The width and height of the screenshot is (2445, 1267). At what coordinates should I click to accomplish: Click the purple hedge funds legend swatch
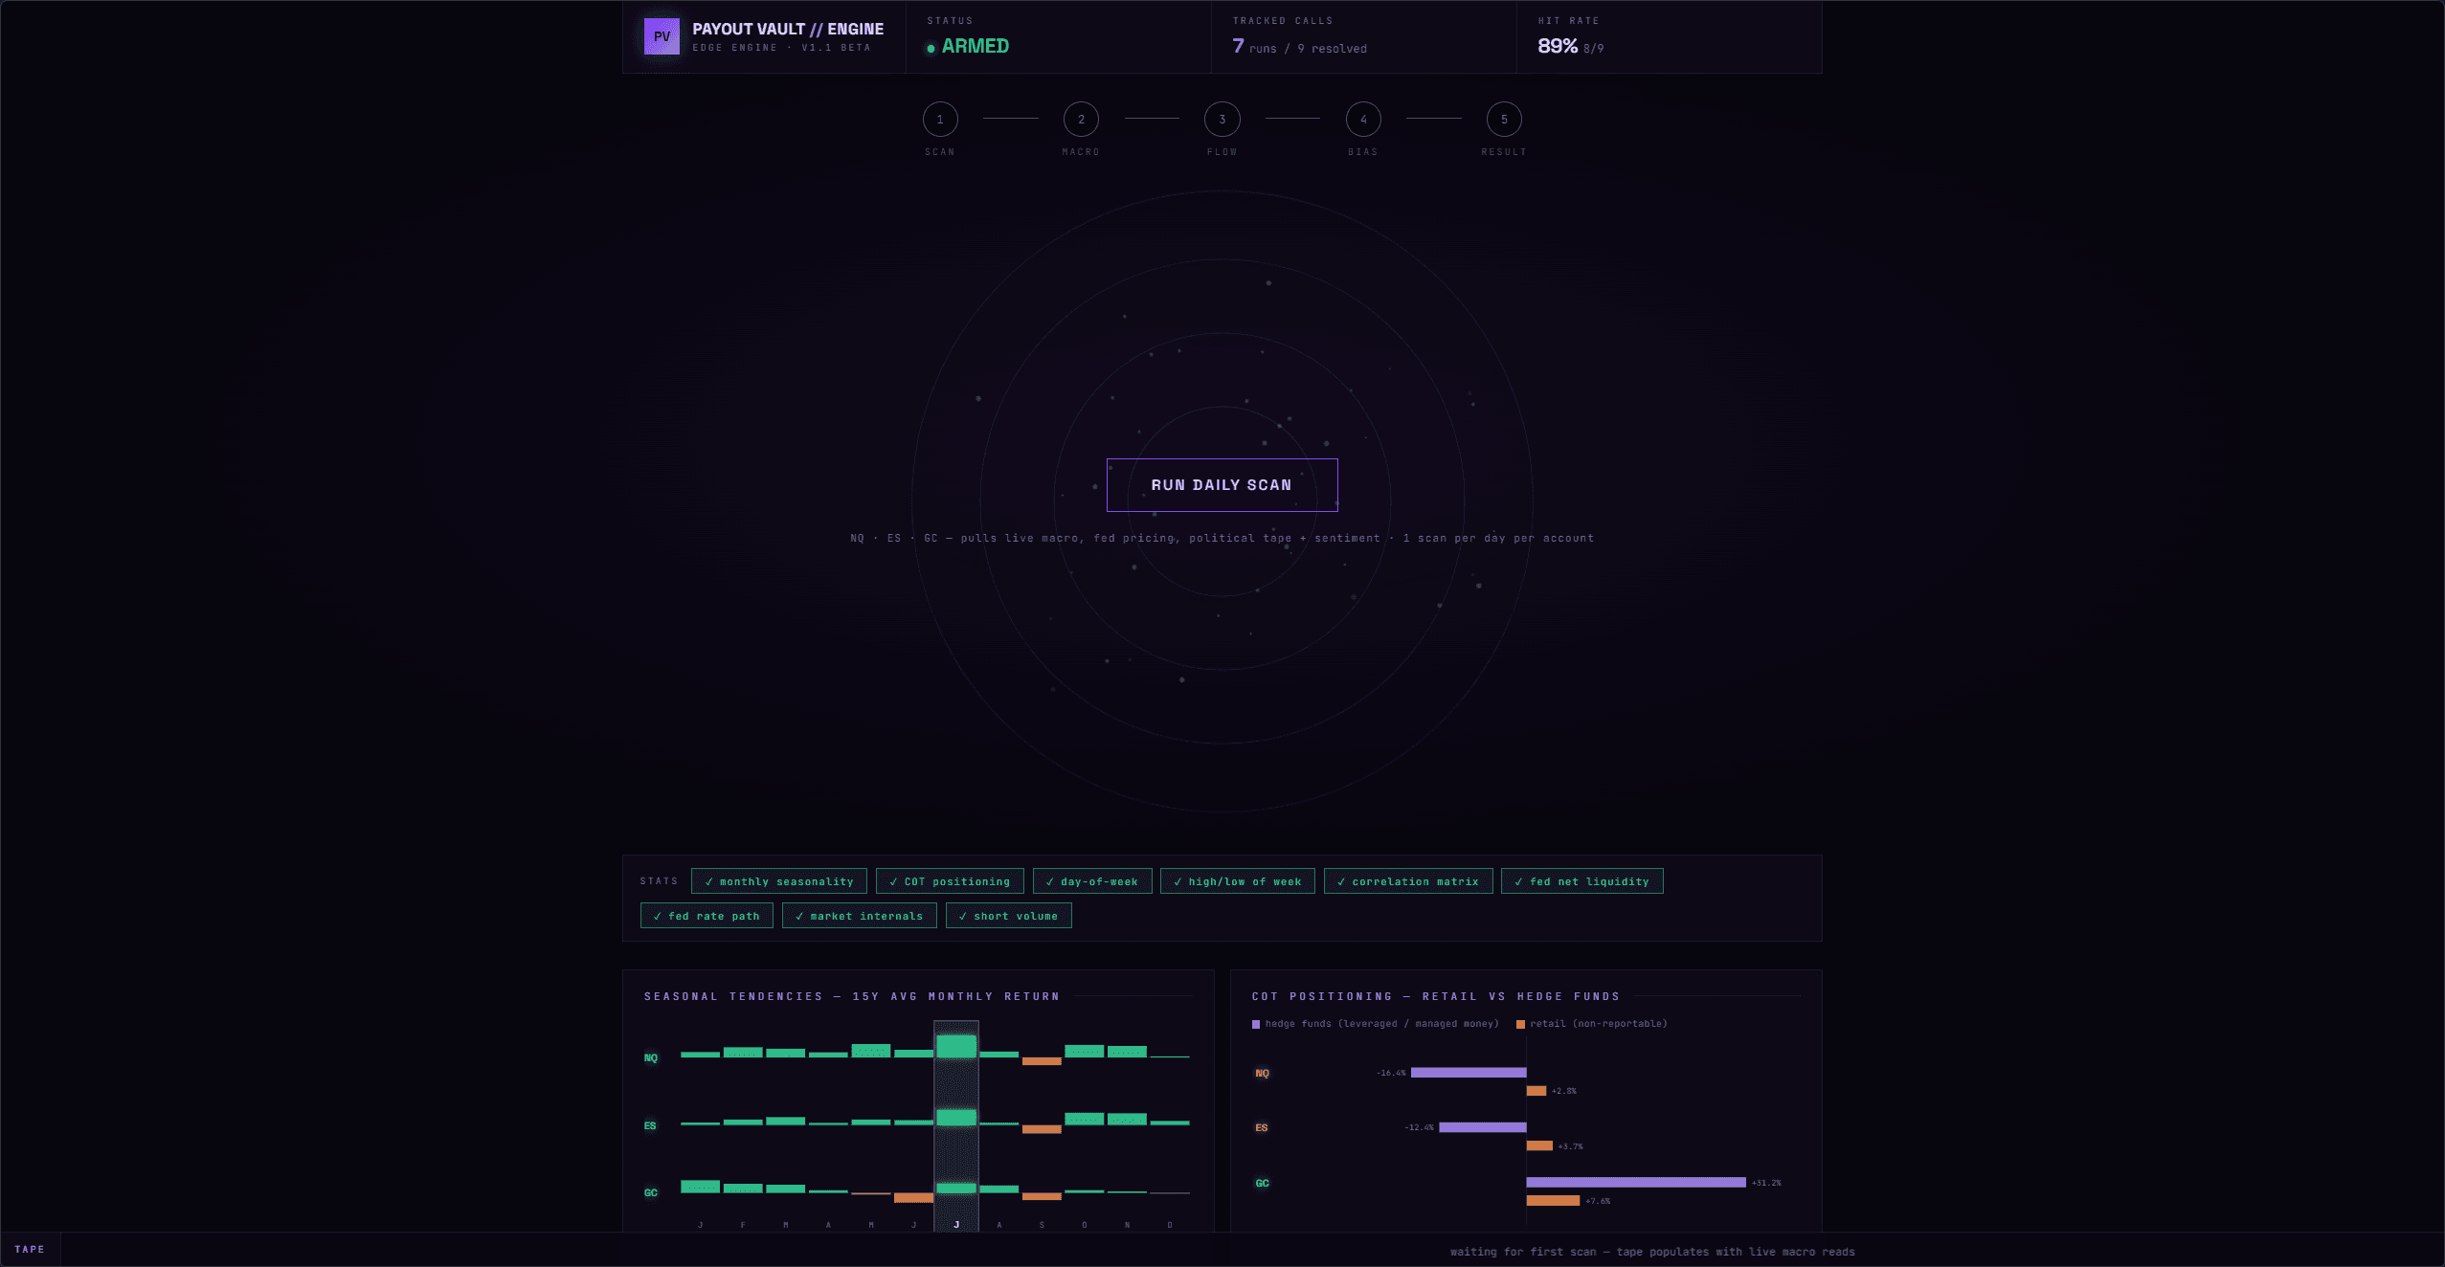pyautogui.click(x=1256, y=1025)
